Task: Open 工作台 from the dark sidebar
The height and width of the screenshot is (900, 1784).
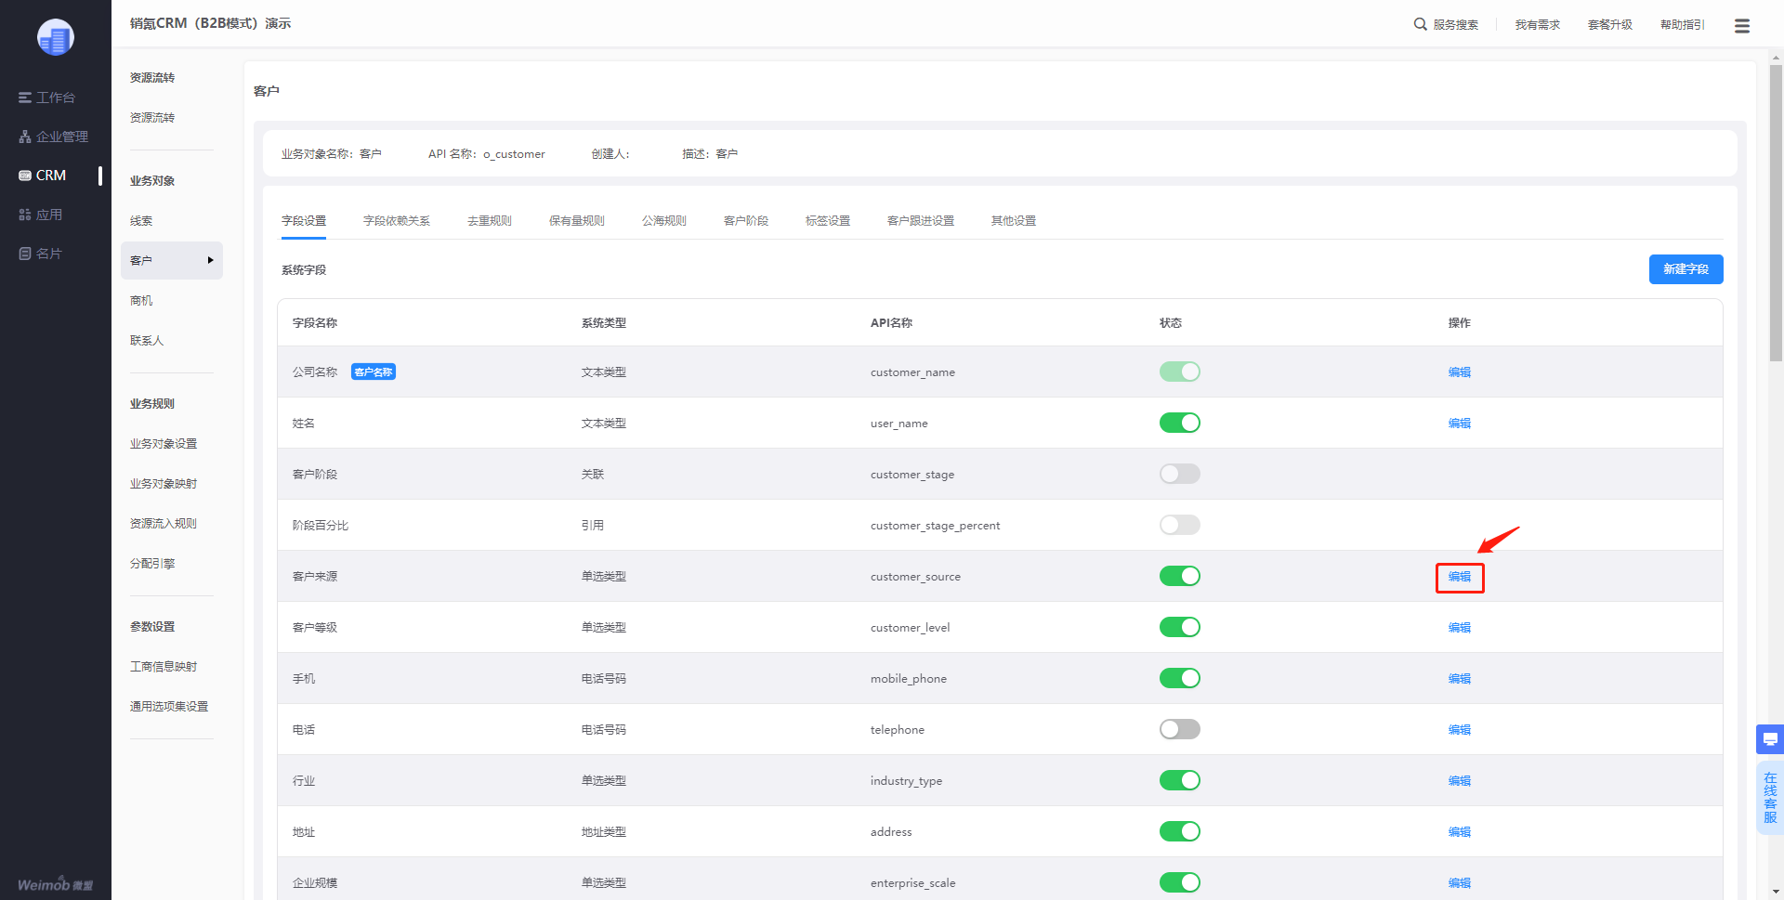Action: 46,98
